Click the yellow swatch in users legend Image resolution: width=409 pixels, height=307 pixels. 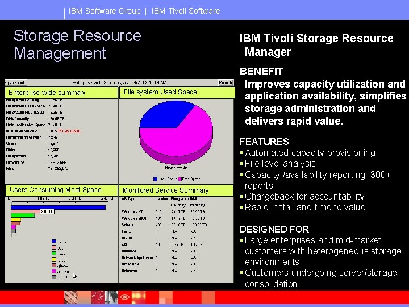(54, 260)
